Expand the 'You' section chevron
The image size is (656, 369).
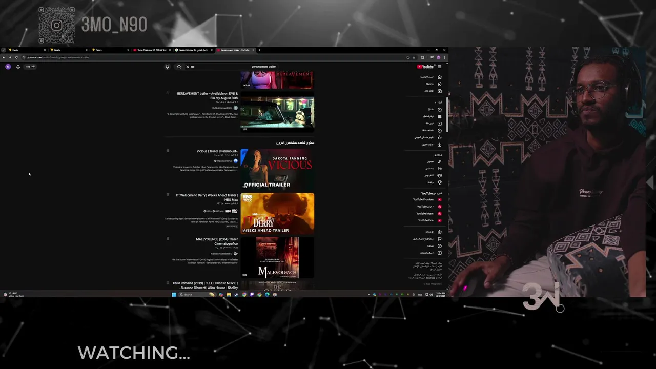(436, 102)
